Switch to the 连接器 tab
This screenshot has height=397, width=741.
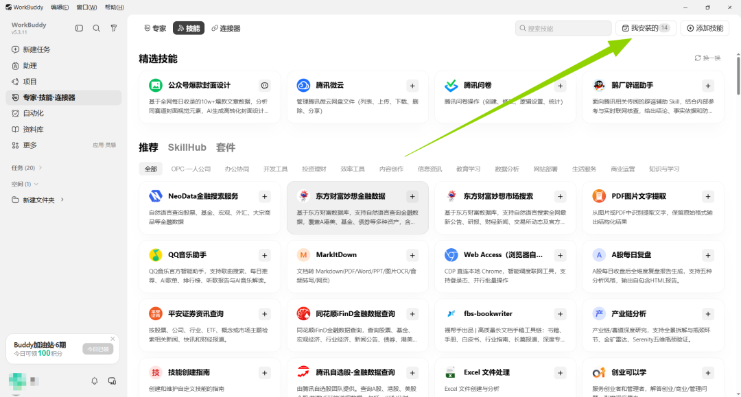(226, 28)
